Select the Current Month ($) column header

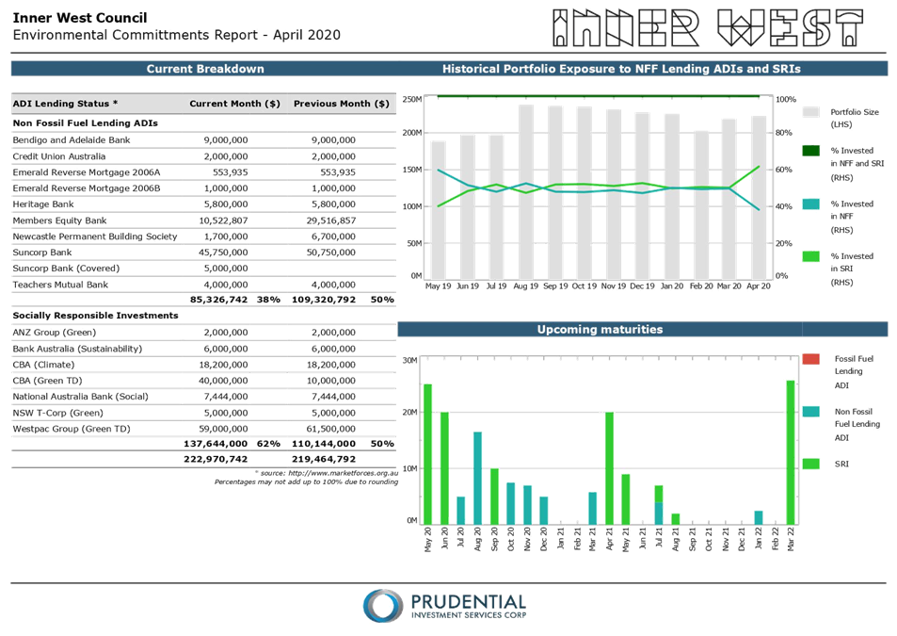point(234,104)
